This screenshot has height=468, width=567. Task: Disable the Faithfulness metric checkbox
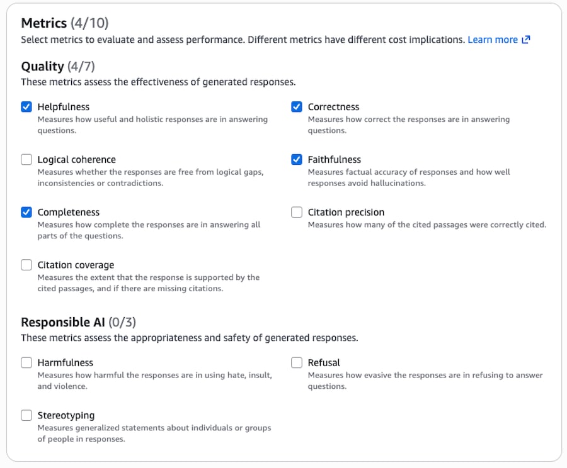(x=297, y=160)
